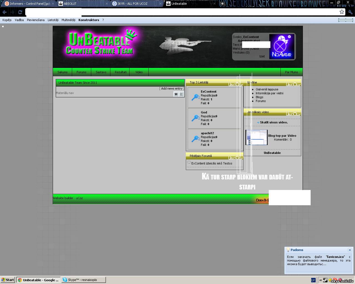Open the Vadība menu

(19, 20)
